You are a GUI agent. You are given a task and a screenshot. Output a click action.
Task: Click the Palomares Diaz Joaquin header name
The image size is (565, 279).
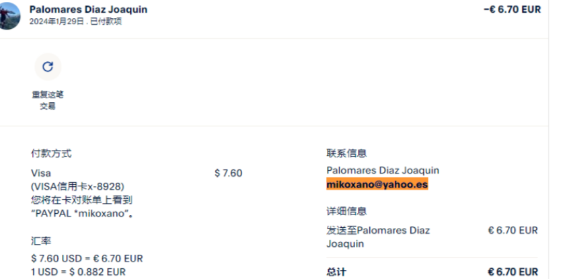[x=88, y=9]
